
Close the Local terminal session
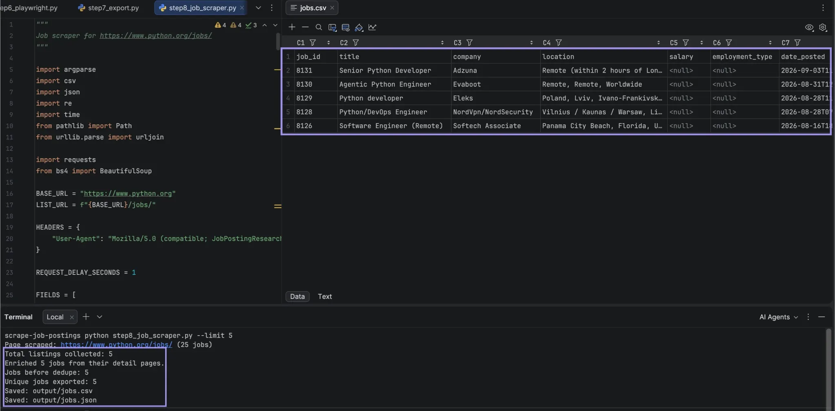(72, 317)
